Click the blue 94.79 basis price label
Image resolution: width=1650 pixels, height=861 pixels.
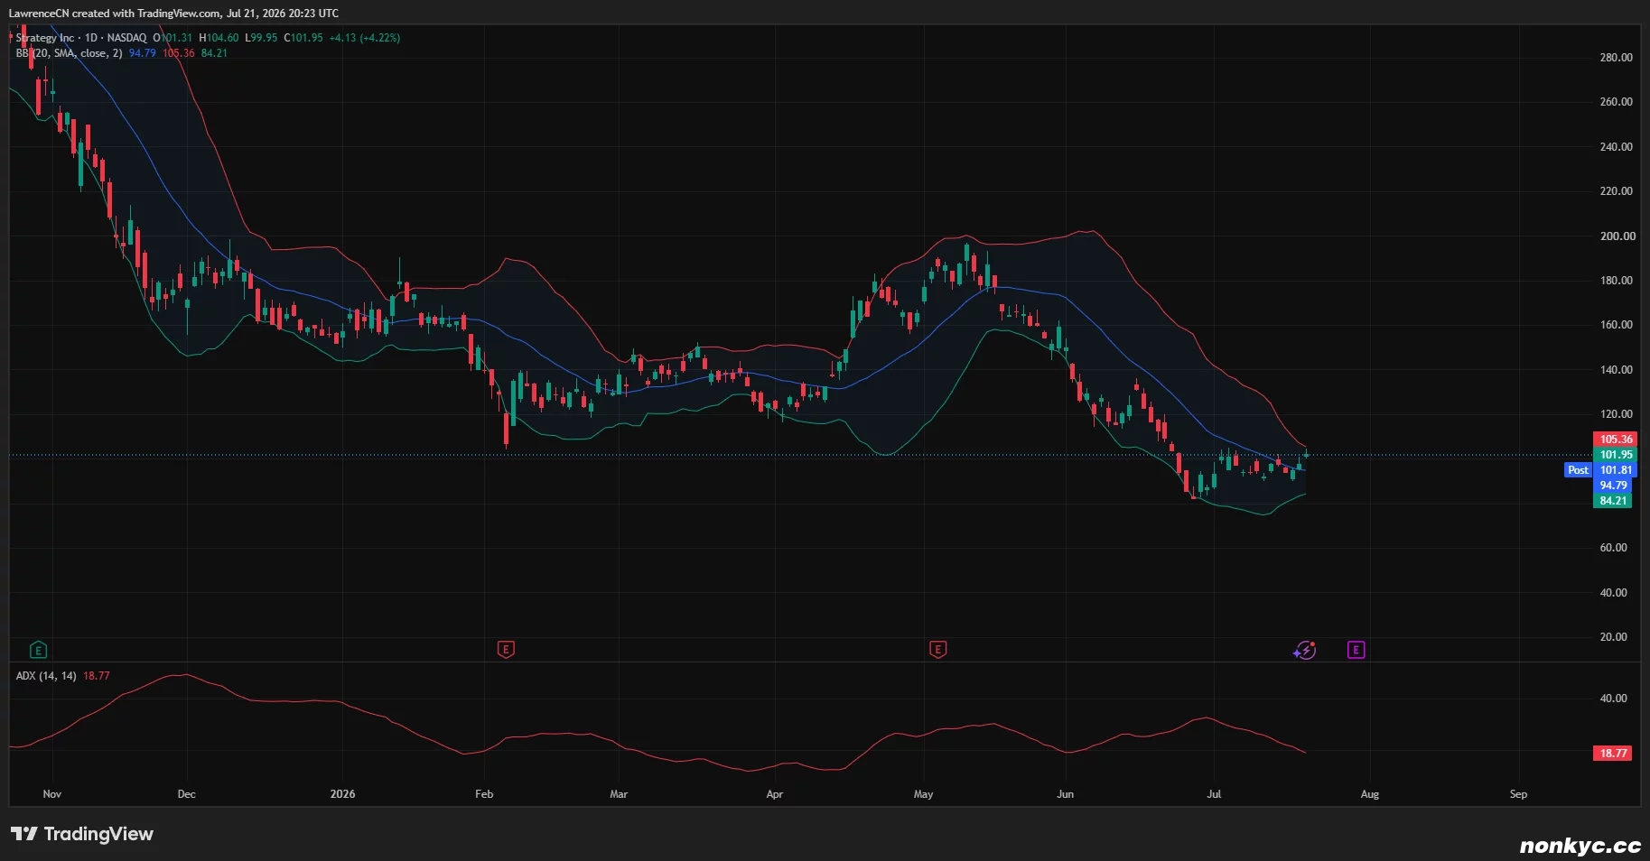[x=1612, y=486]
